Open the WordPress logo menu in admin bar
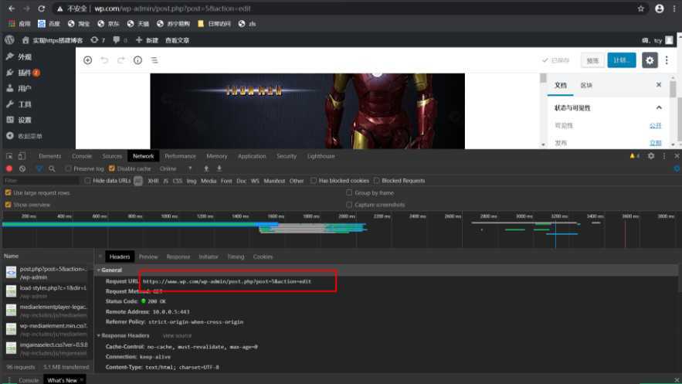 pyautogui.click(x=9, y=40)
